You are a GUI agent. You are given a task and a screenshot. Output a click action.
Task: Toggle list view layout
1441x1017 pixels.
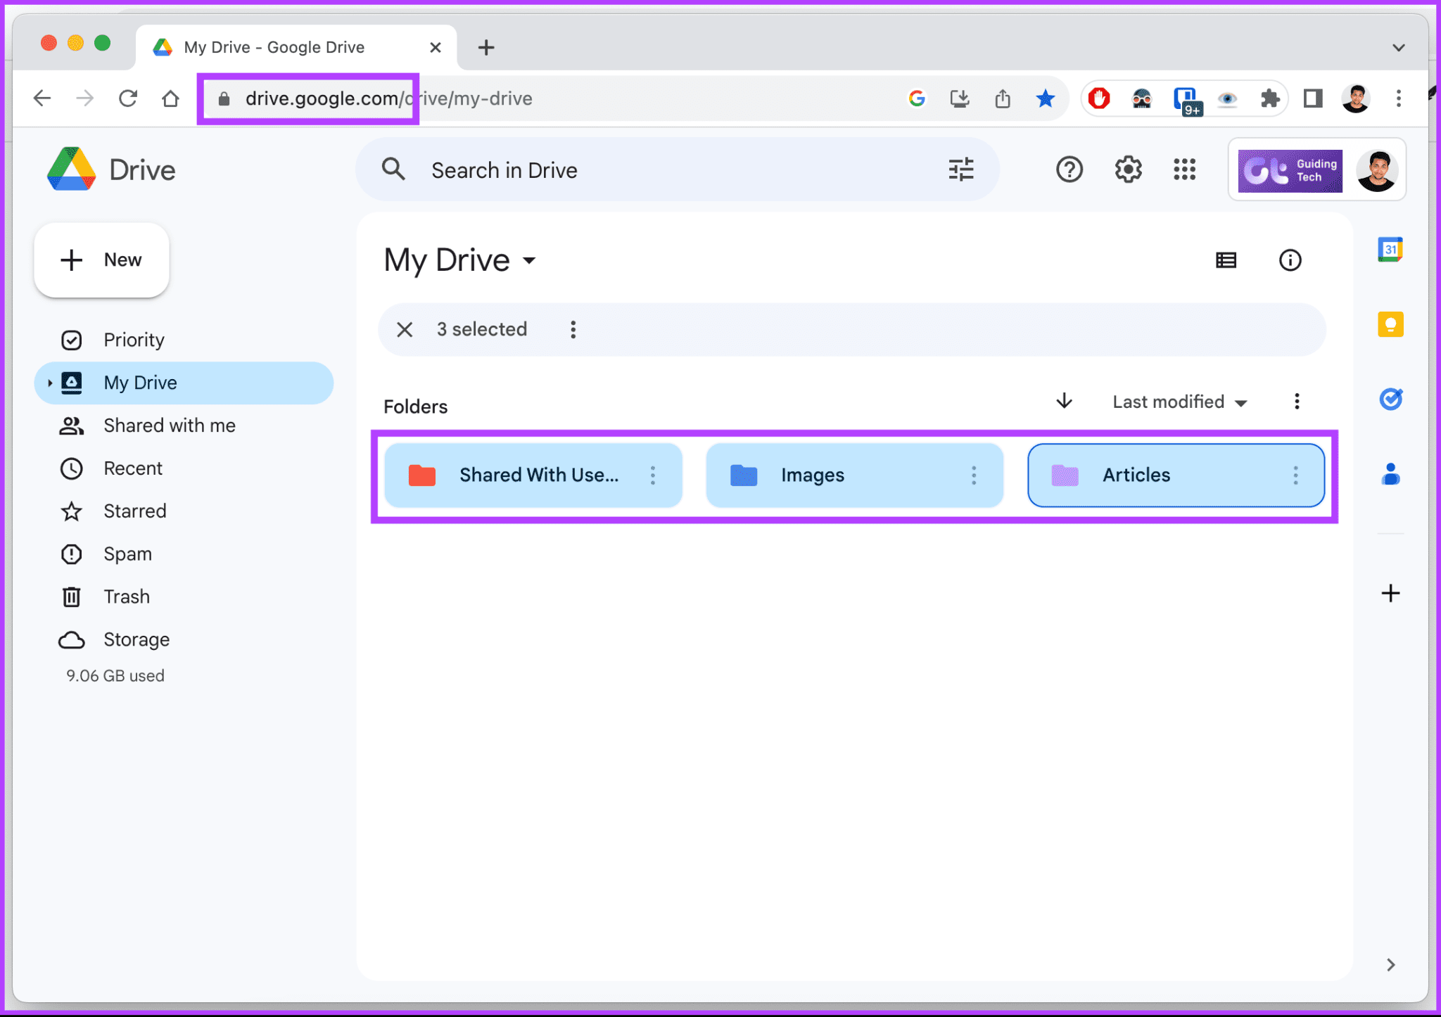coord(1226,260)
